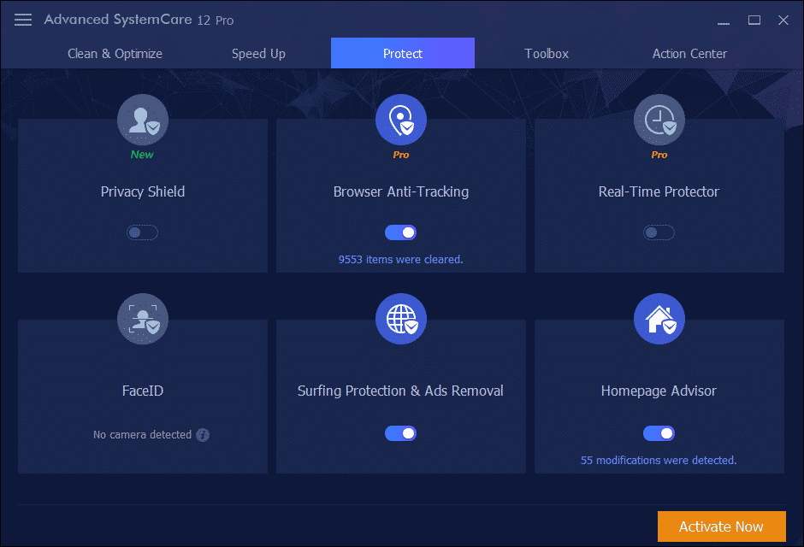This screenshot has width=804, height=547.
Task: Open the Action Center tab
Action: [x=689, y=53]
